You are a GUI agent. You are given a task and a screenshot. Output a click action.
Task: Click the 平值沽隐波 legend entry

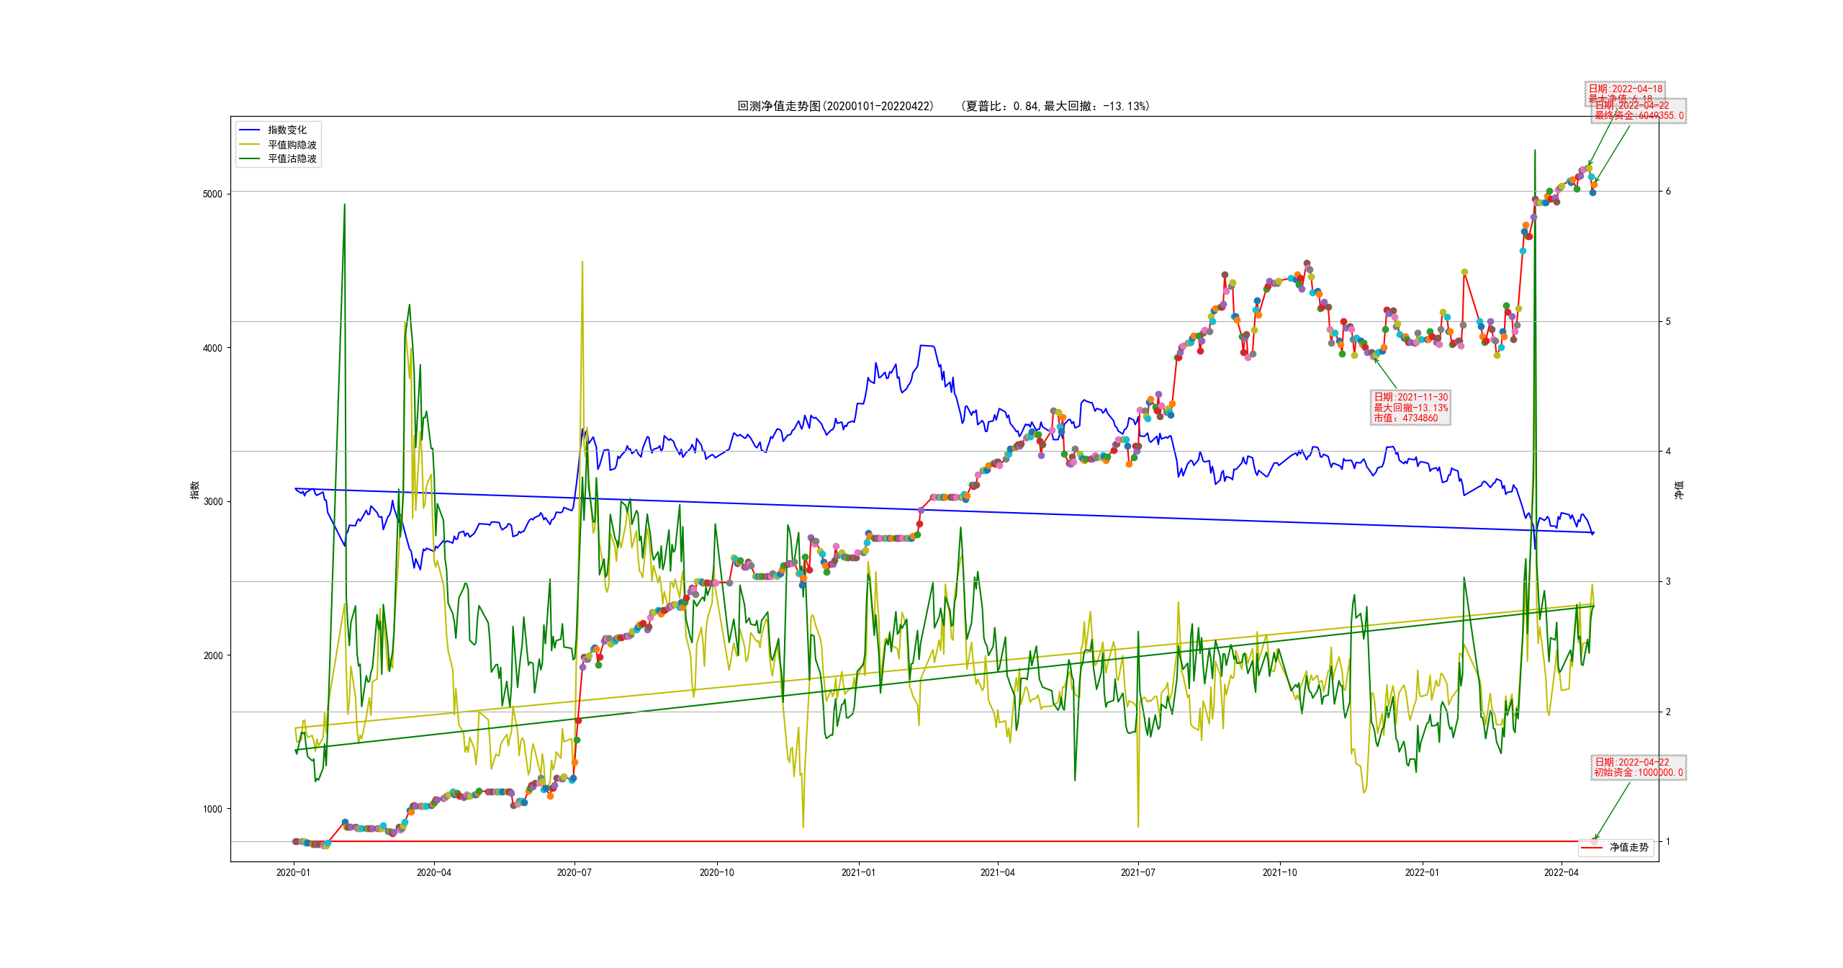click(x=292, y=158)
